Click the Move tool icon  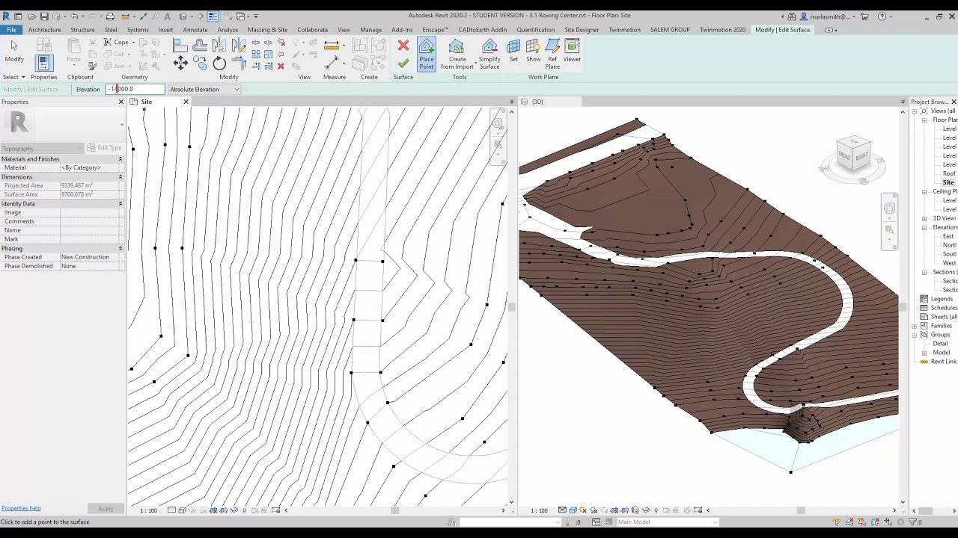tap(180, 64)
